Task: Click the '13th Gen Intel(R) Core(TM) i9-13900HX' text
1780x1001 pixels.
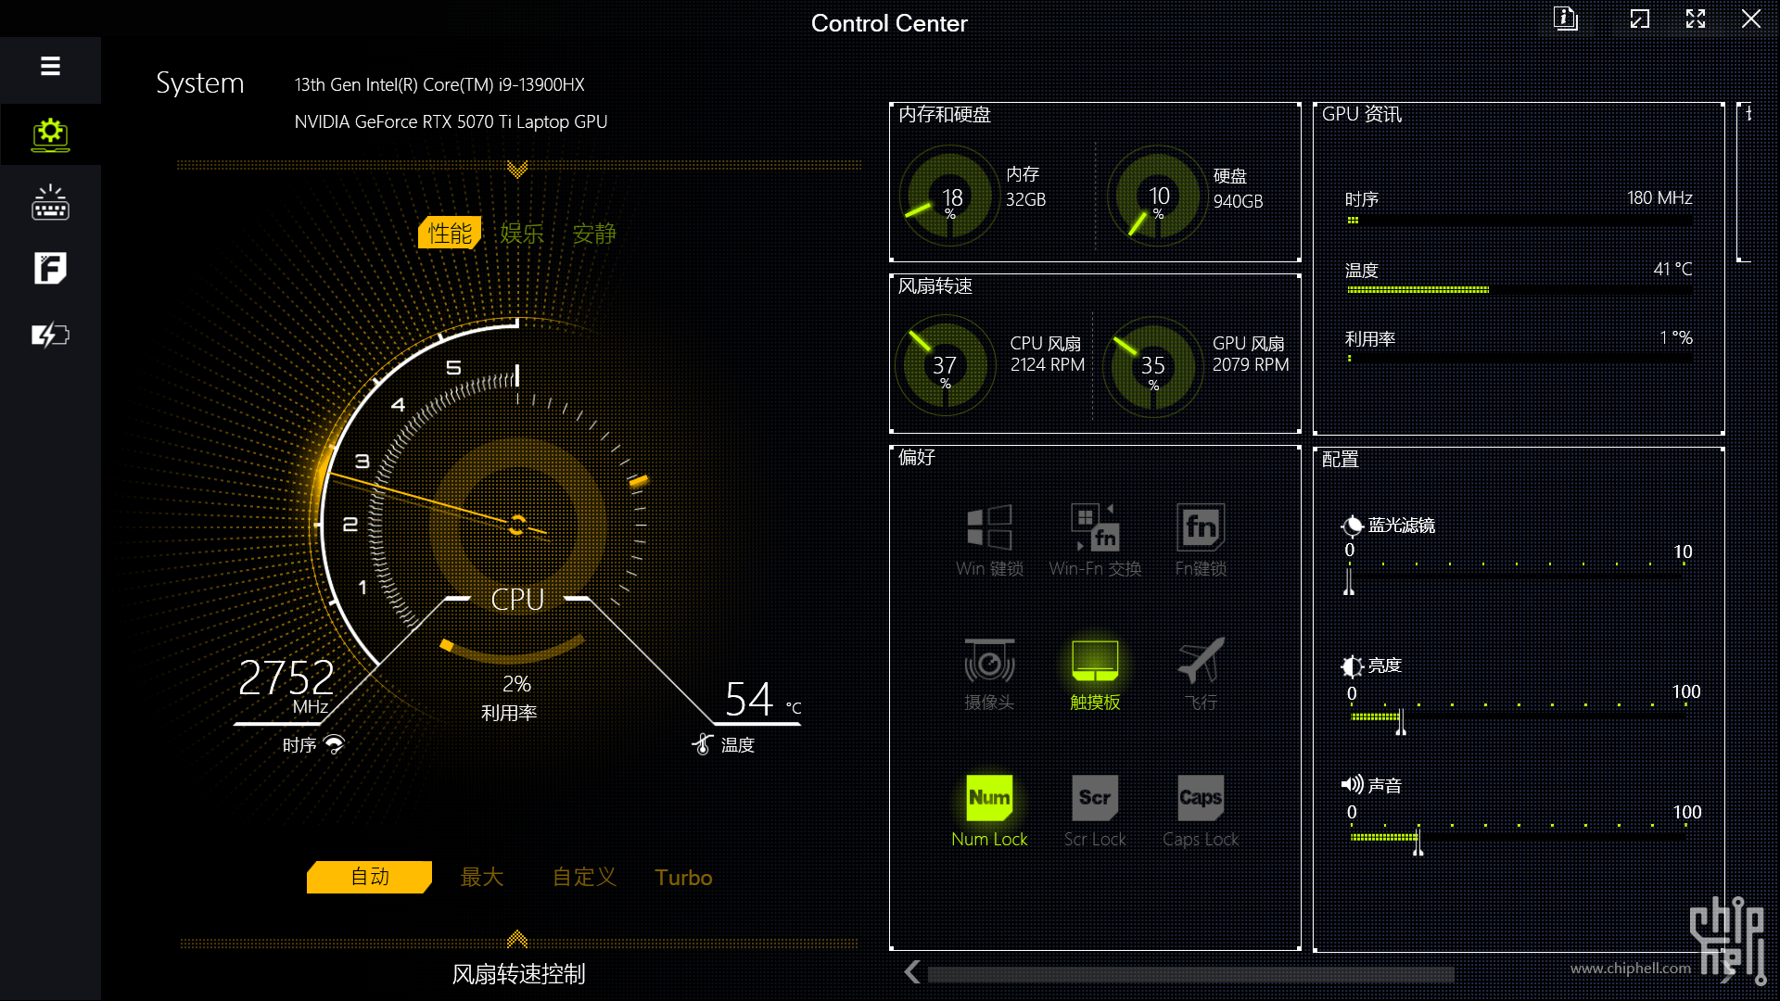Action: tap(439, 84)
